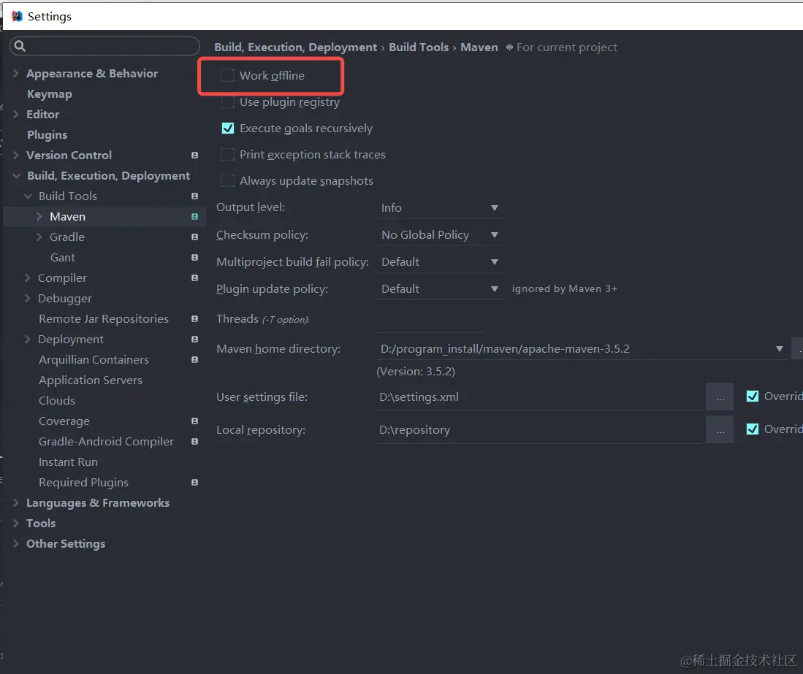
Task: Open the Plugins settings page
Action: pos(47,134)
